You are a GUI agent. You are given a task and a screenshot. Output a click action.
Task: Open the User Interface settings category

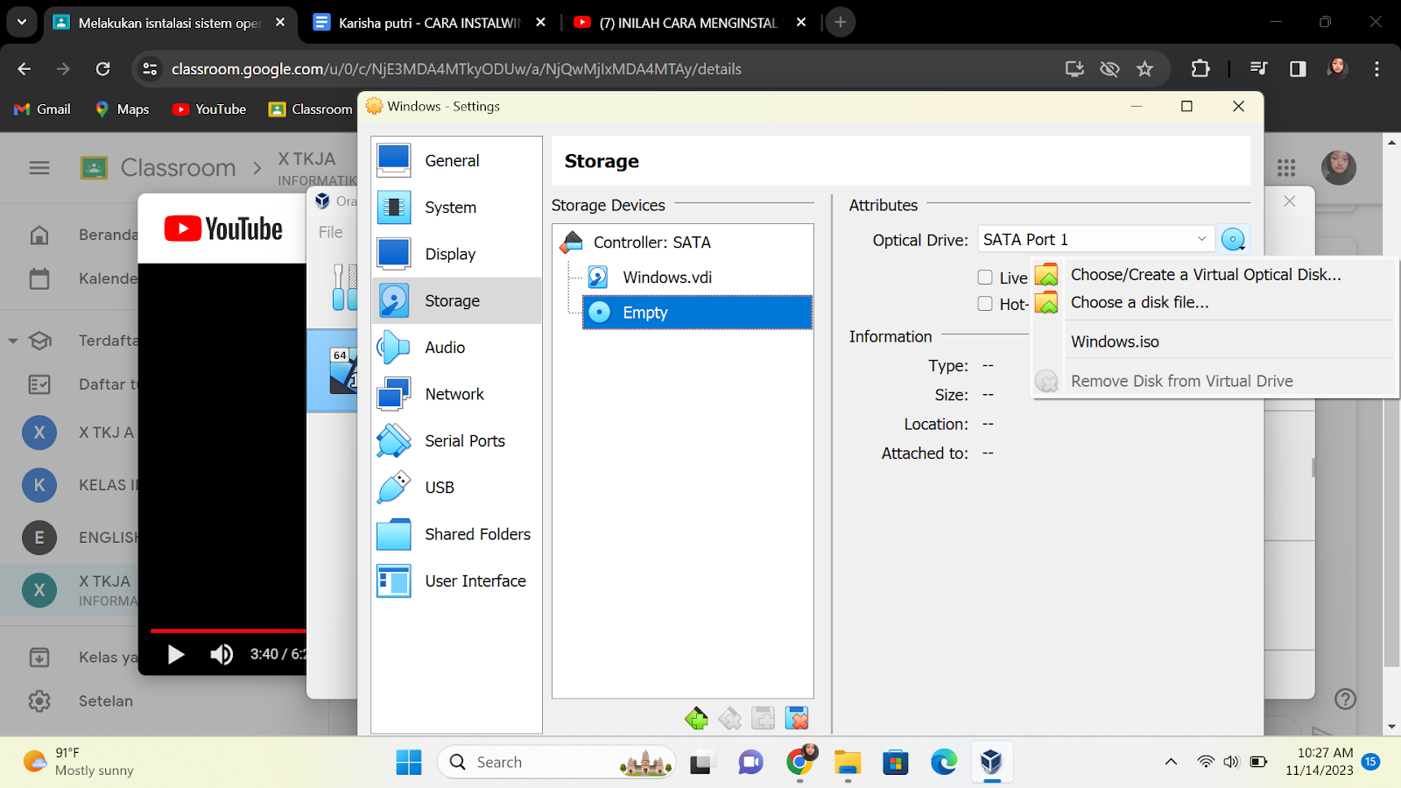click(456, 580)
